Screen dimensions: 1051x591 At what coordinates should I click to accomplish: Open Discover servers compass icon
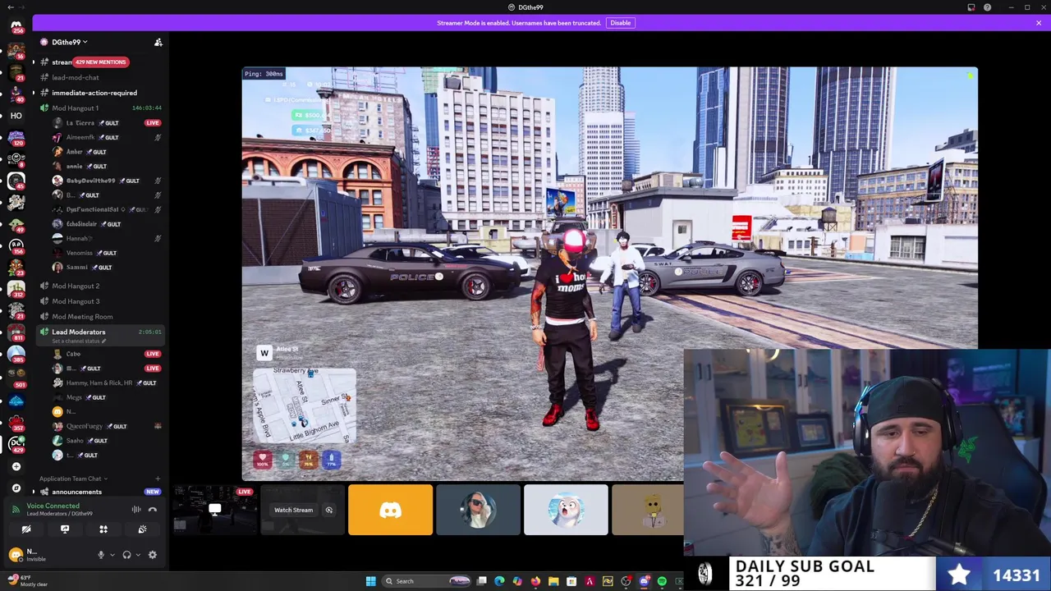(x=16, y=488)
